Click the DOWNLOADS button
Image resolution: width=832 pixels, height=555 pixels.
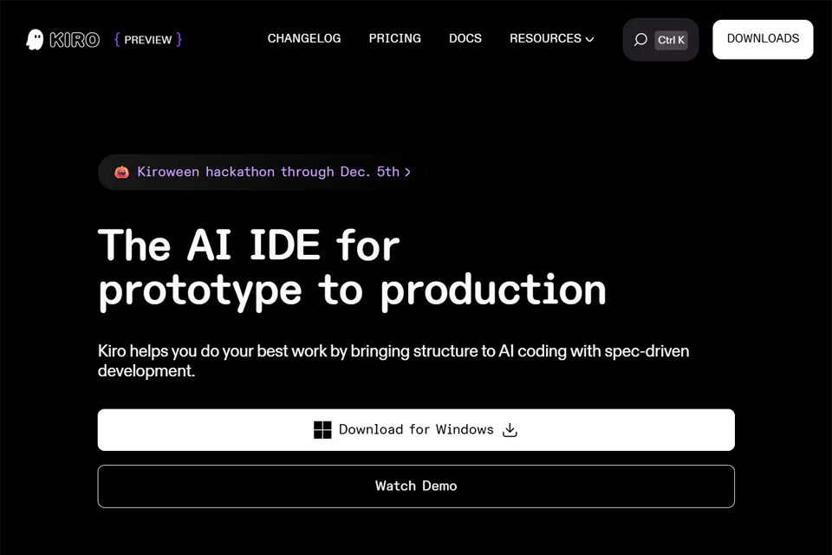763,39
